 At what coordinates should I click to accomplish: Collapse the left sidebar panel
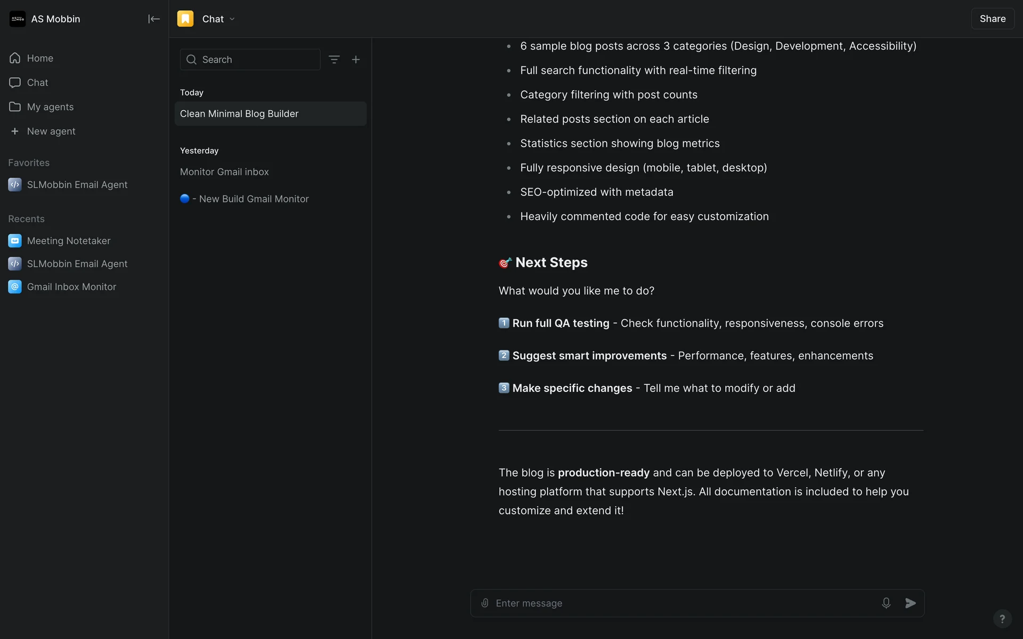153,19
